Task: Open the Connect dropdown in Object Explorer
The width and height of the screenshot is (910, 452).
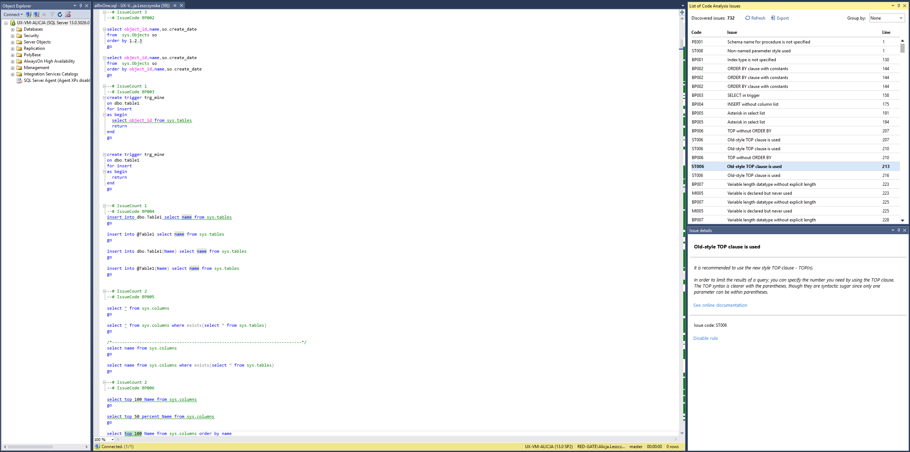Action: point(13,15)
